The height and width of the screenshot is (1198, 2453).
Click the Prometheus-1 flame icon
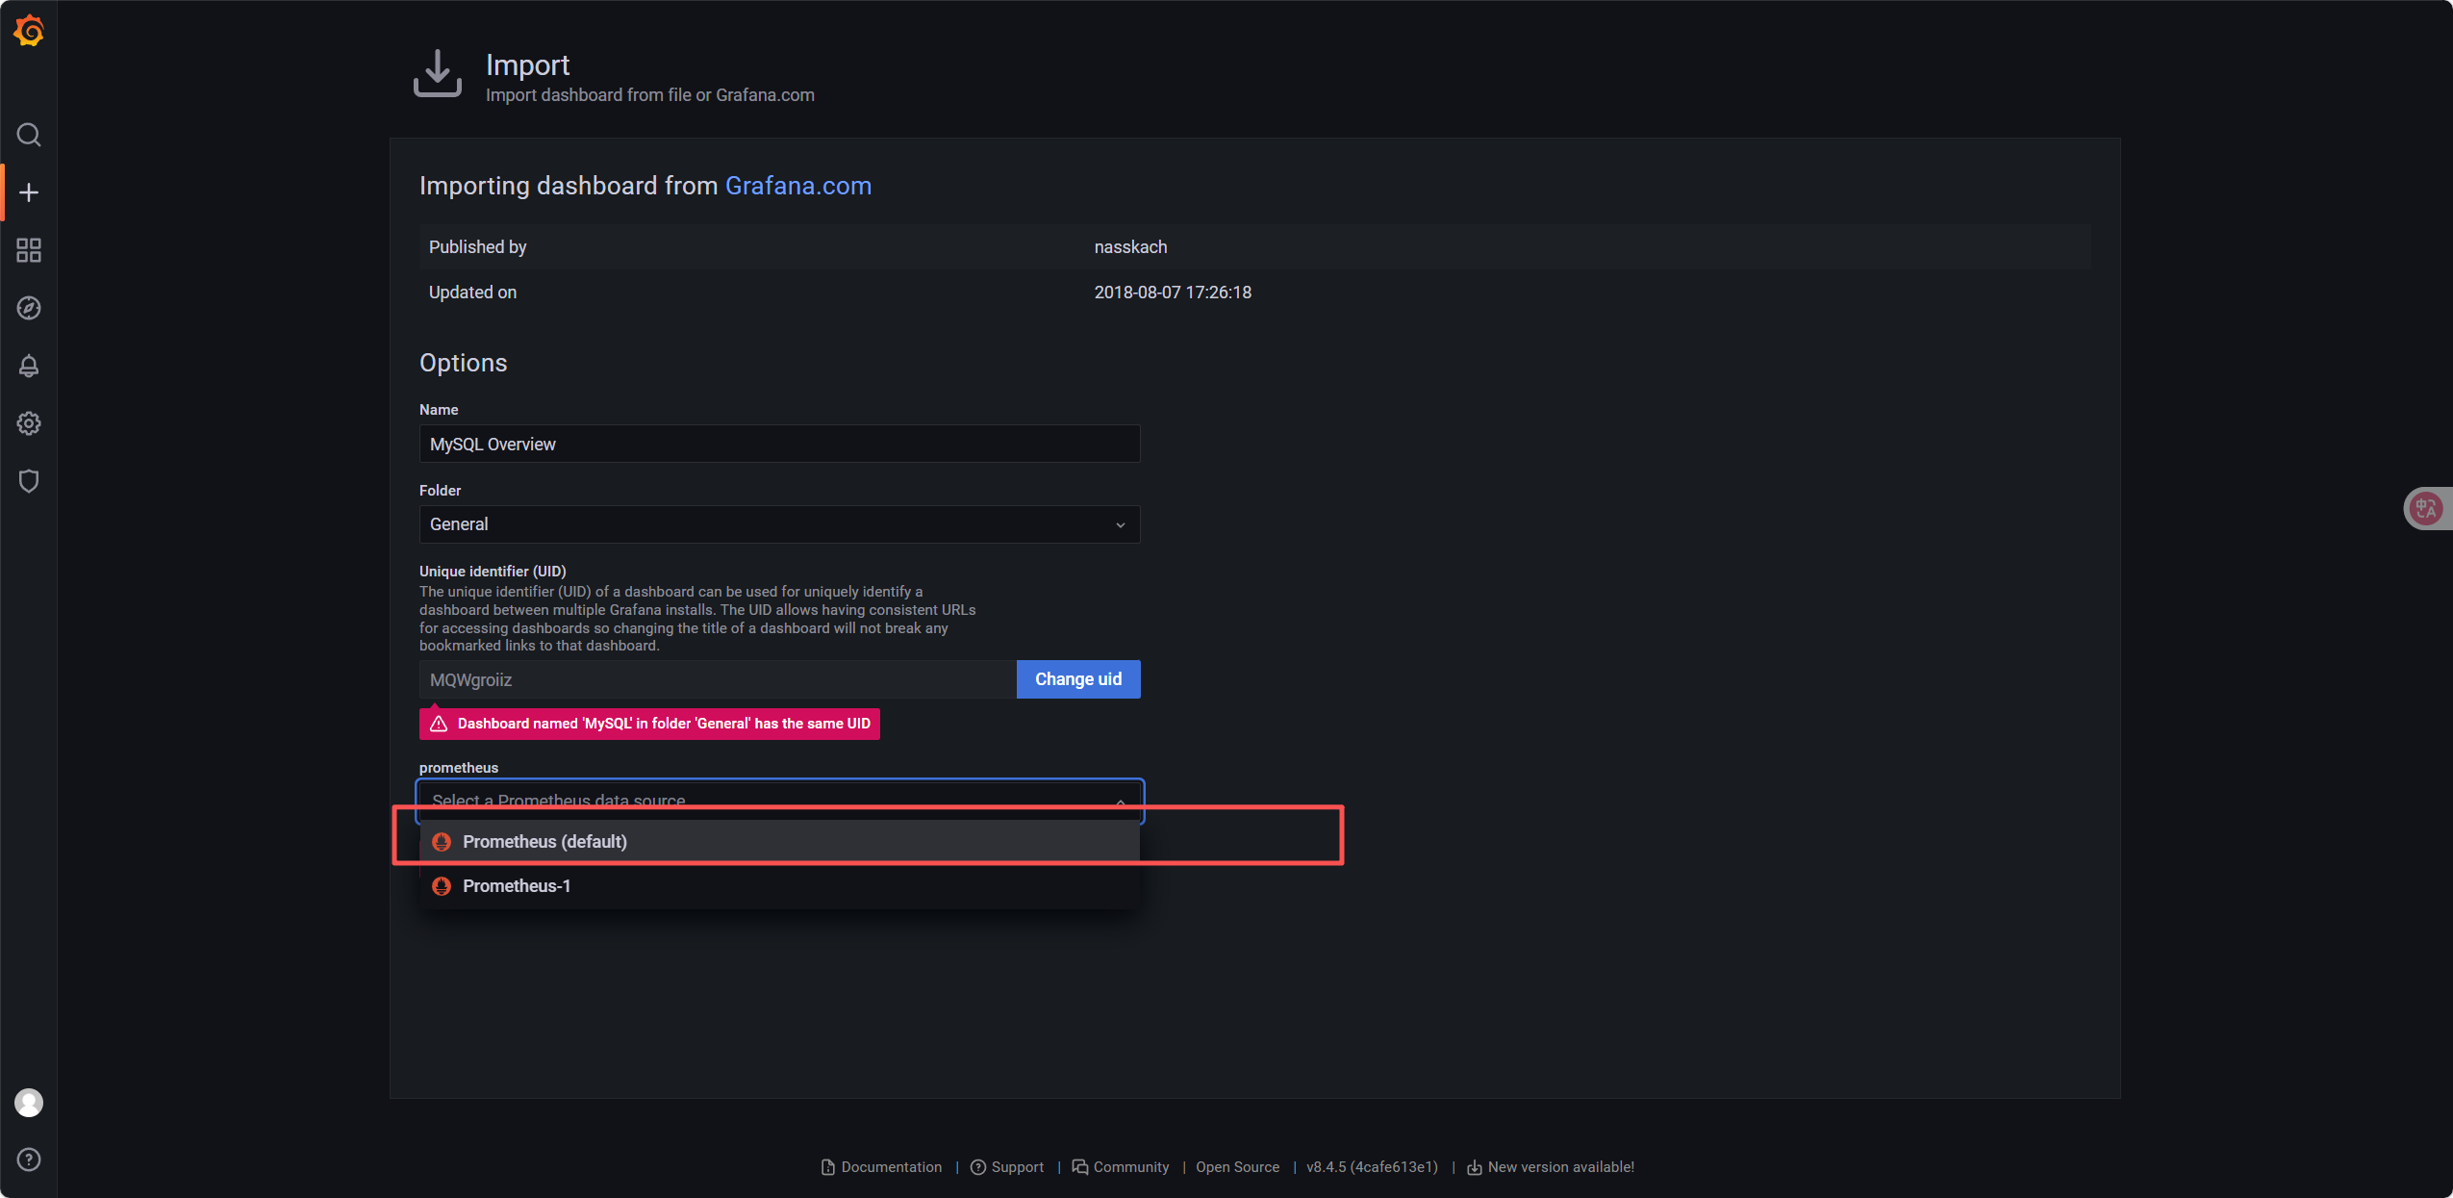pos(442,886)
